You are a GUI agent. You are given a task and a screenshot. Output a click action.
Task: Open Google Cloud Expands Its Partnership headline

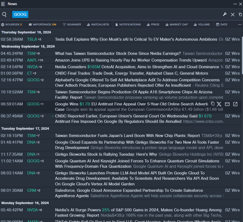[x=137, y=145]
